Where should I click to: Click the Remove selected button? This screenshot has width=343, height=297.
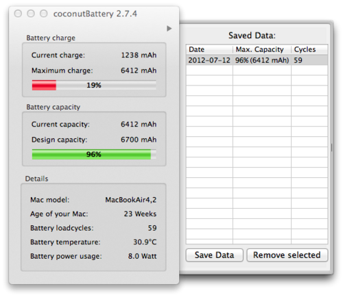tap(287, 255)
